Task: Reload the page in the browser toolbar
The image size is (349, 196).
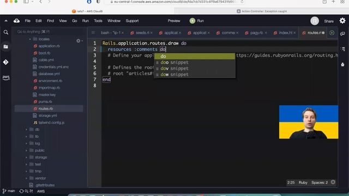Action: (x=242, y=2)
